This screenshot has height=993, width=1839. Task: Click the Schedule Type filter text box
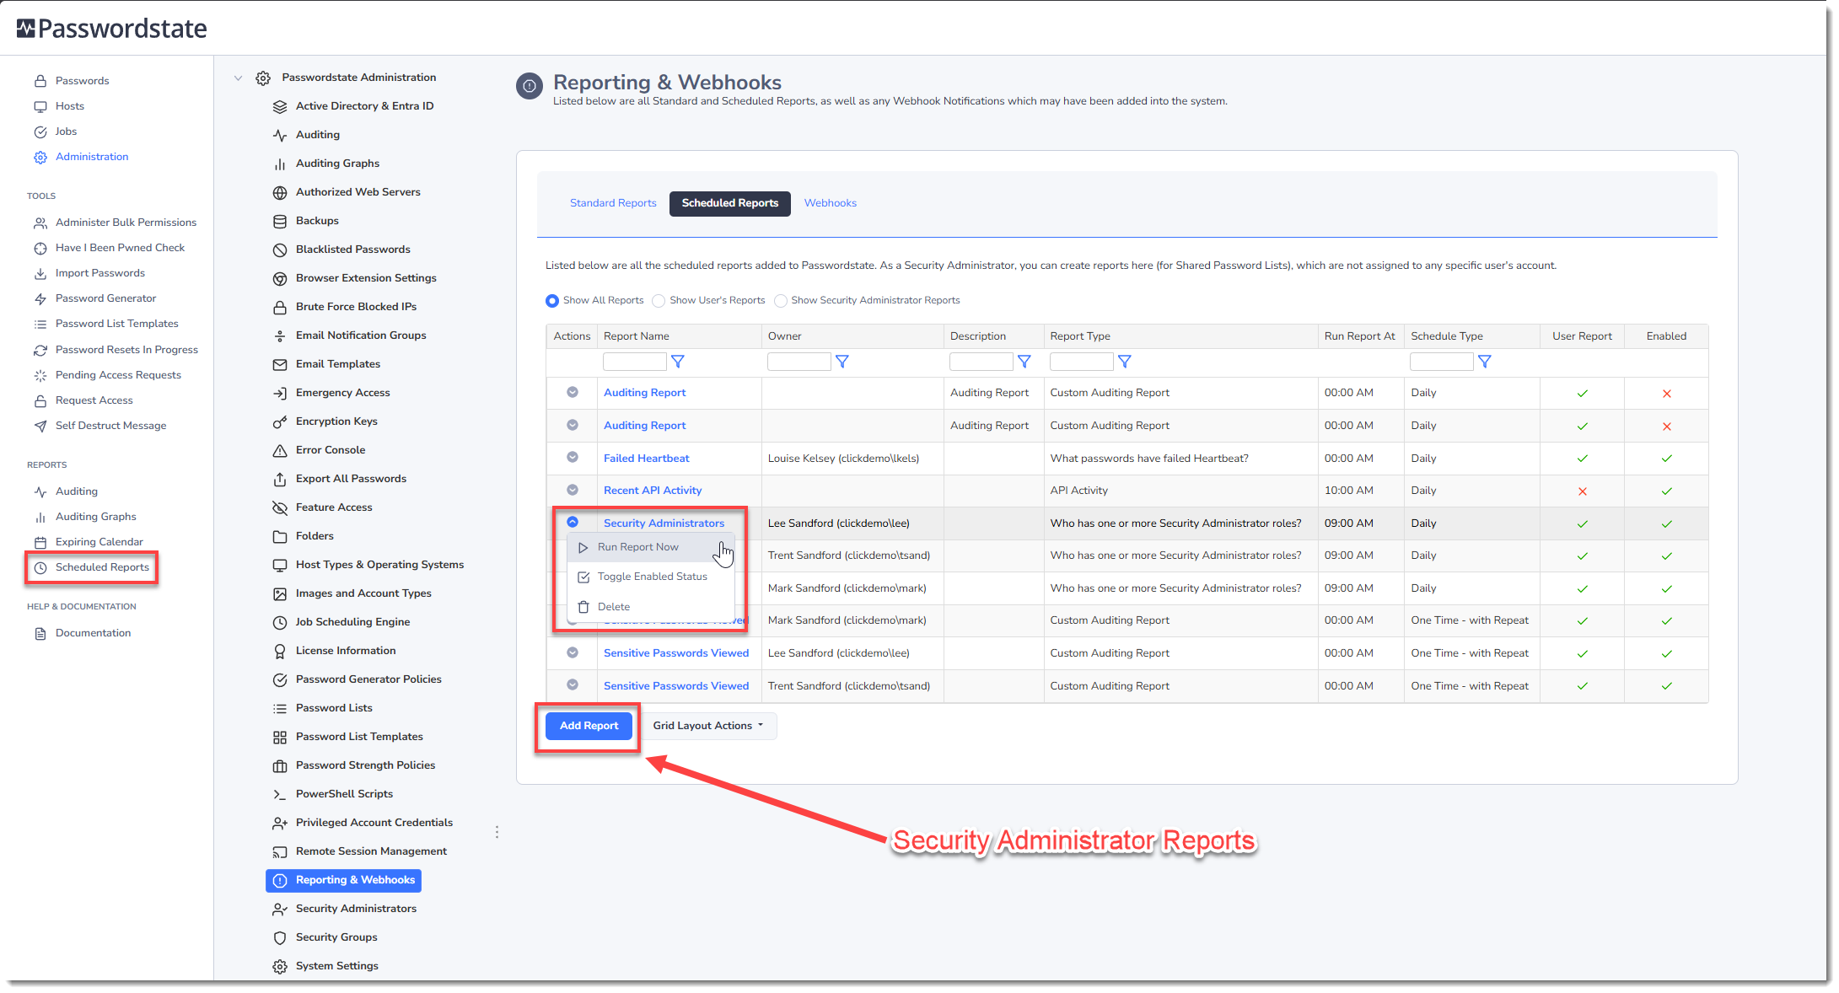[x=1442, y=362]
